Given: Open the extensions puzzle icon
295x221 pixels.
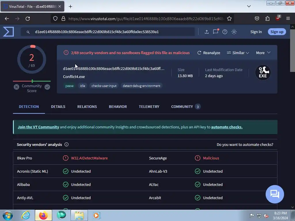Looking at the screenshot, I should [267, 19].
